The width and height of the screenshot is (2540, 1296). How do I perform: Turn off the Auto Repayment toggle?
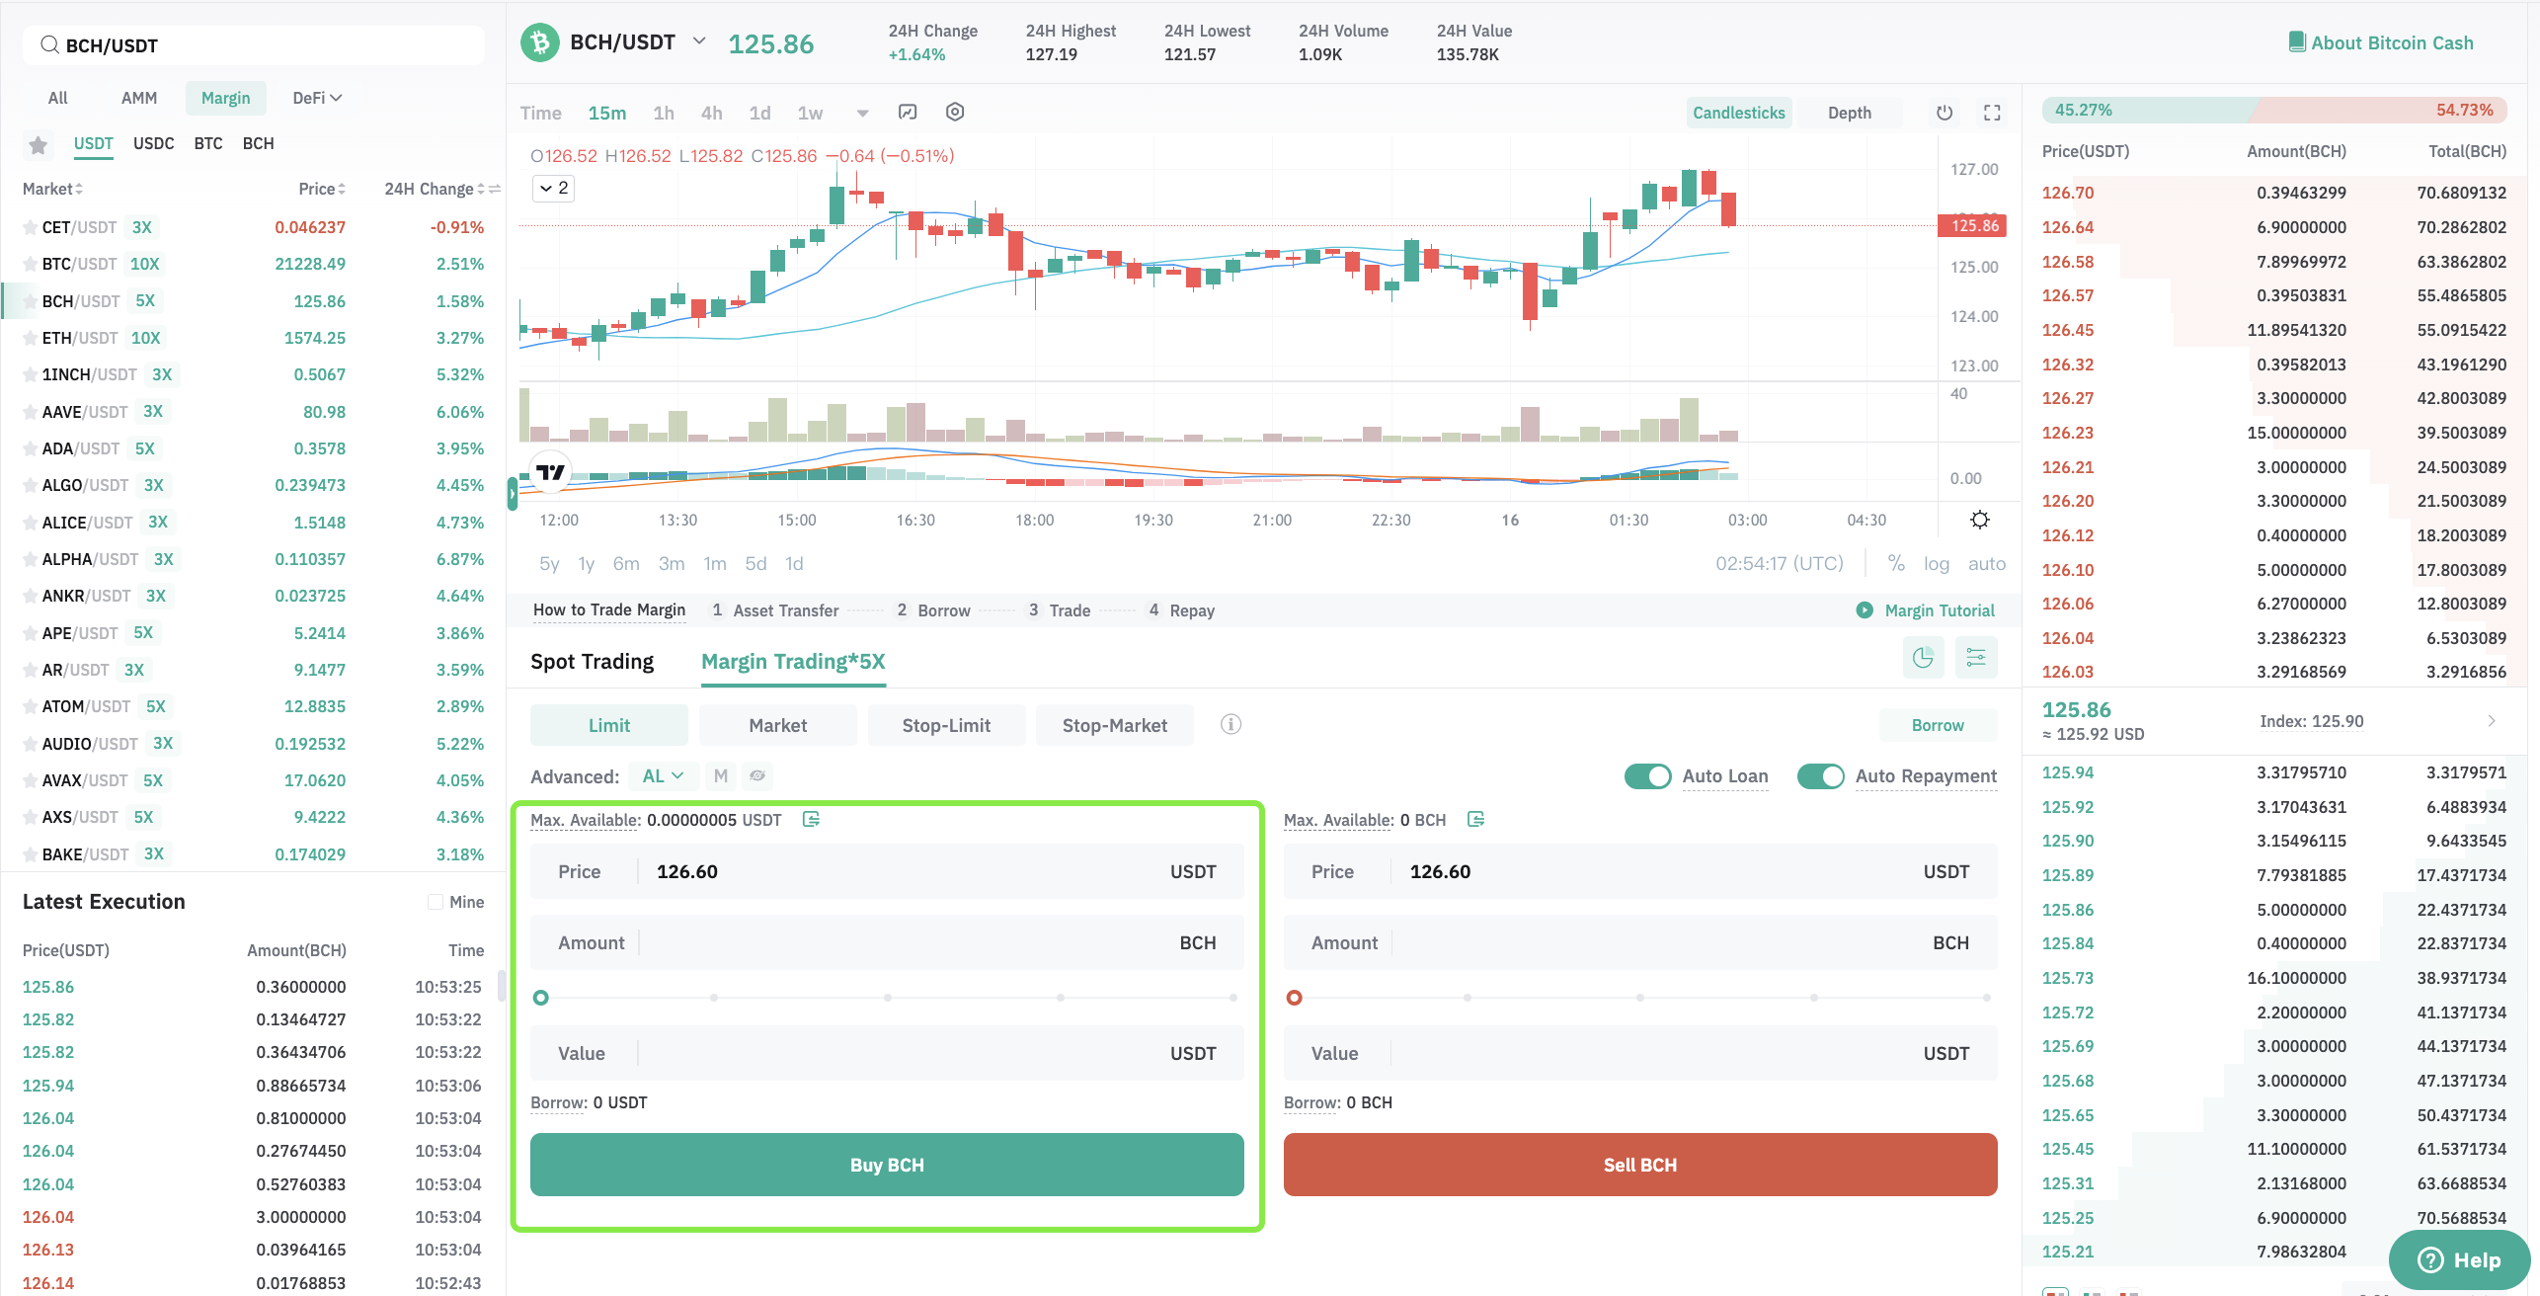click(1820, 776)
